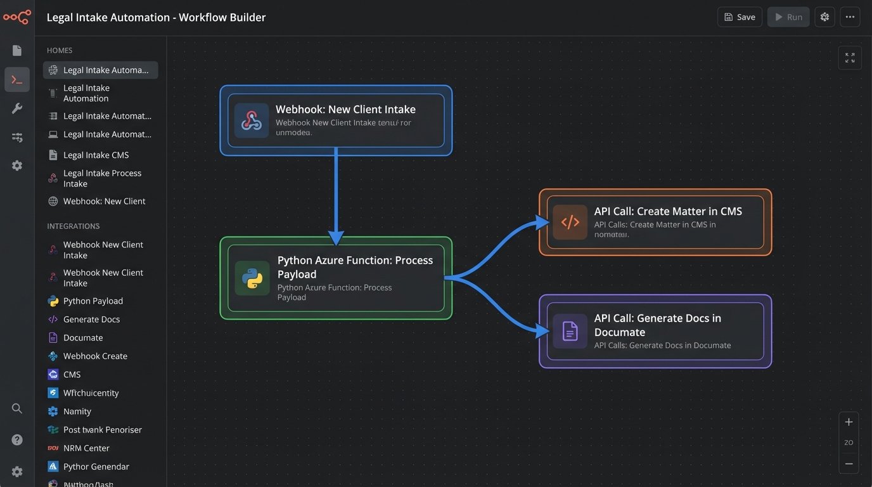Open the terminal icon in the left rail
This screenshot has height=487, width=872.
pos(16,79)
